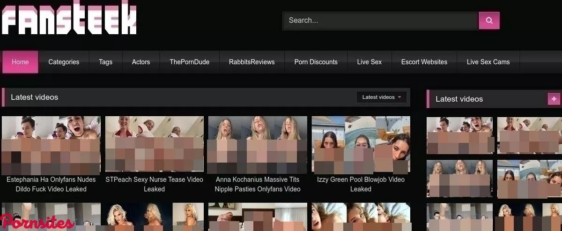
Task: Click the sidebar Latest videos heading
Action: point(459,99)
